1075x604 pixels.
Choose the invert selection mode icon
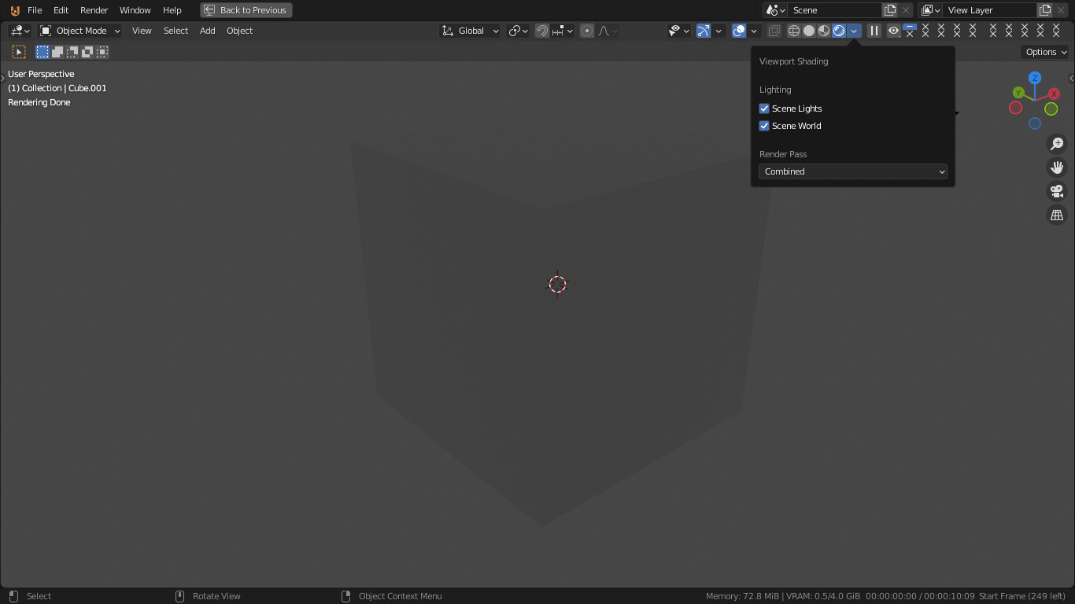[87, 52]
